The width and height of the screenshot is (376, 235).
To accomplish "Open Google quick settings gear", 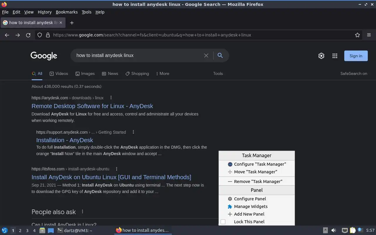I will pos(321,56).
